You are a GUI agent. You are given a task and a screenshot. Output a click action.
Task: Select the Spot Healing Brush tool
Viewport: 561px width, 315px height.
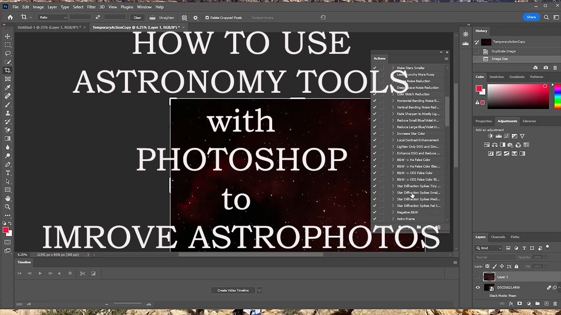pos(7,96)
